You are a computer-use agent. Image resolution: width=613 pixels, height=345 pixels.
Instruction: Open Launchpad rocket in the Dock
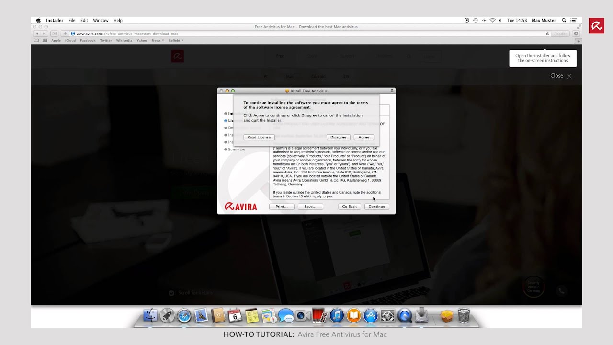click(167, 315)
